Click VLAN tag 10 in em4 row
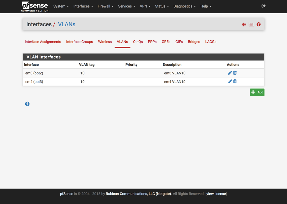The image size is (287, 204). [x=82, y=82]
